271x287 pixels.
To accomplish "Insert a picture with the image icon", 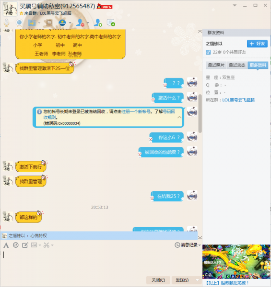I will [34, 245].
